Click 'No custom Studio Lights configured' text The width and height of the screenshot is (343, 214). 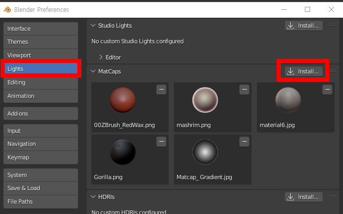137,41
